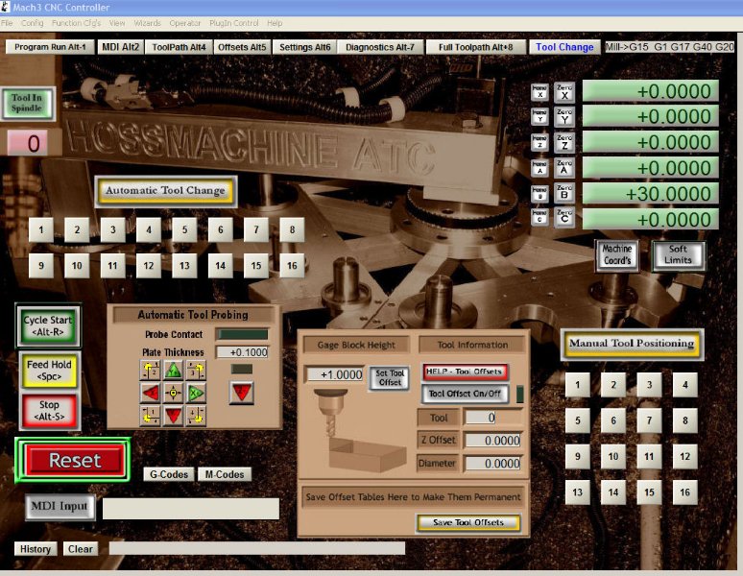Show command History
743x576 pixels.
(36, 549)
